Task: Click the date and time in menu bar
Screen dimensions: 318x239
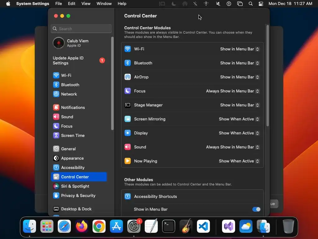Action: [x=290, y=4]
